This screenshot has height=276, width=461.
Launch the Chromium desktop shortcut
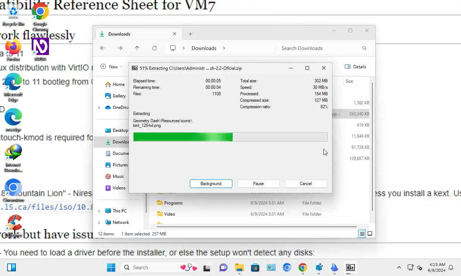(x=13, y=190)
